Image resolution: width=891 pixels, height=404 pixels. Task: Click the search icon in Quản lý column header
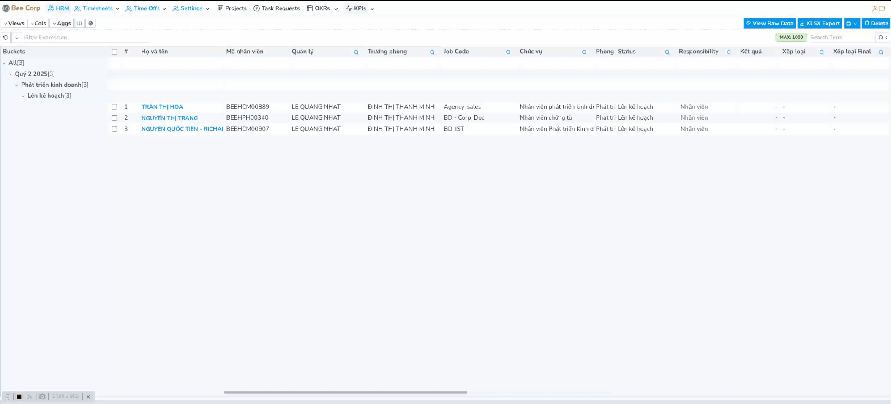(x=356, y=52)
